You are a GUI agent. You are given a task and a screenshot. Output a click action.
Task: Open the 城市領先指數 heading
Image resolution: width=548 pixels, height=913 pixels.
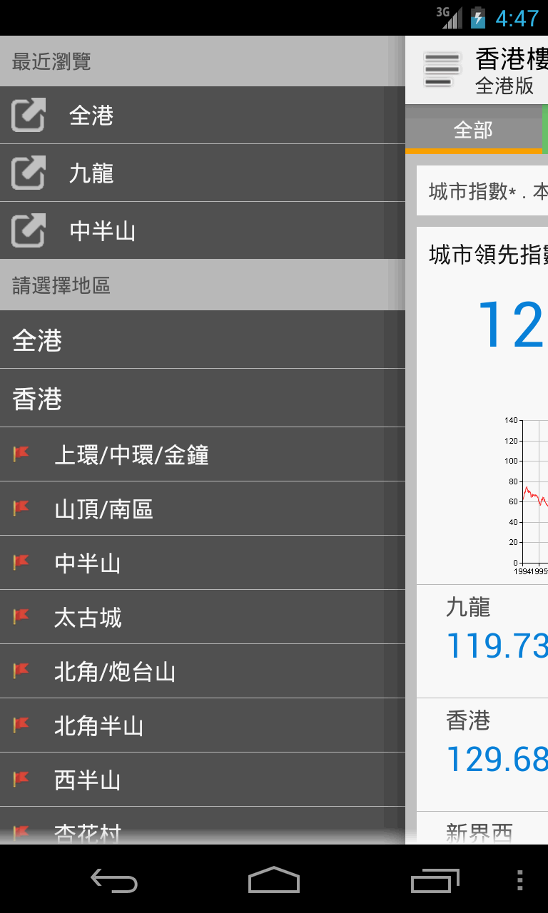point(488,254)
